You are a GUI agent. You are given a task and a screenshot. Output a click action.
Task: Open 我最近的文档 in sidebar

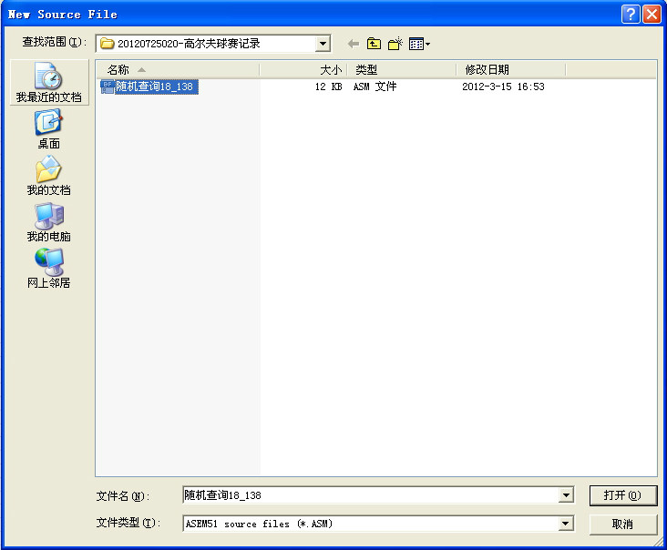click(48, 83)
